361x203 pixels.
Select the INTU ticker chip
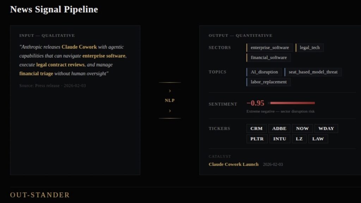(280, 139)
